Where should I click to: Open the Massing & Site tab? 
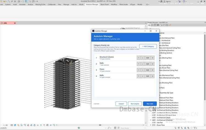pyautogui.click(x=40, y=4)
